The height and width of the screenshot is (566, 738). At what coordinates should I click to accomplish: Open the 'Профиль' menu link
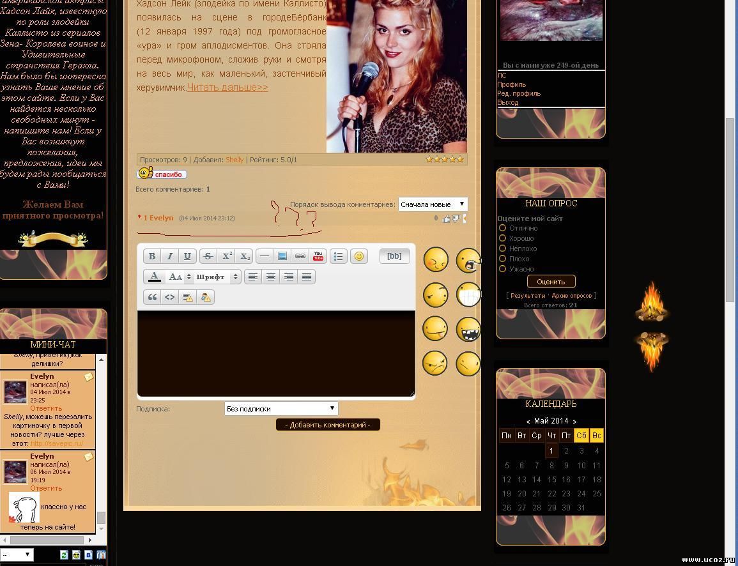point(512,84)
